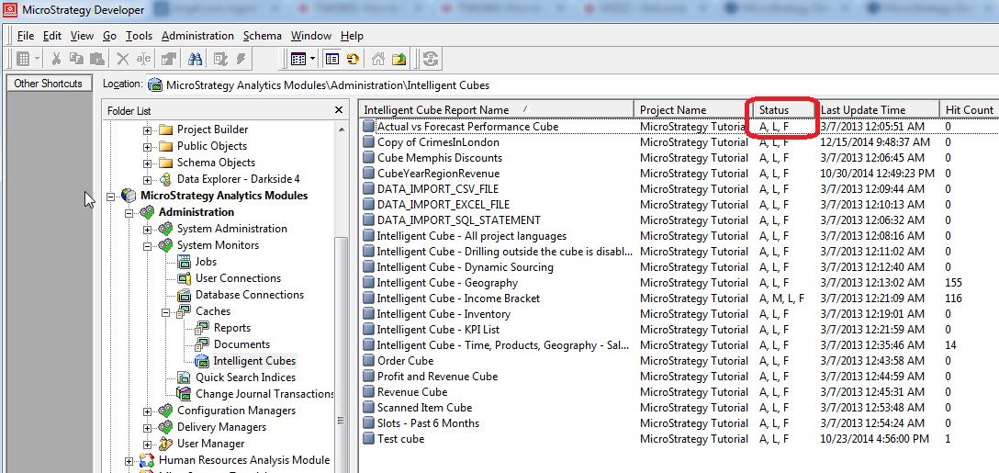The width and height of the screenshot is (999, 473).
Task: Open the View menu
Action: tap(83, 36)
